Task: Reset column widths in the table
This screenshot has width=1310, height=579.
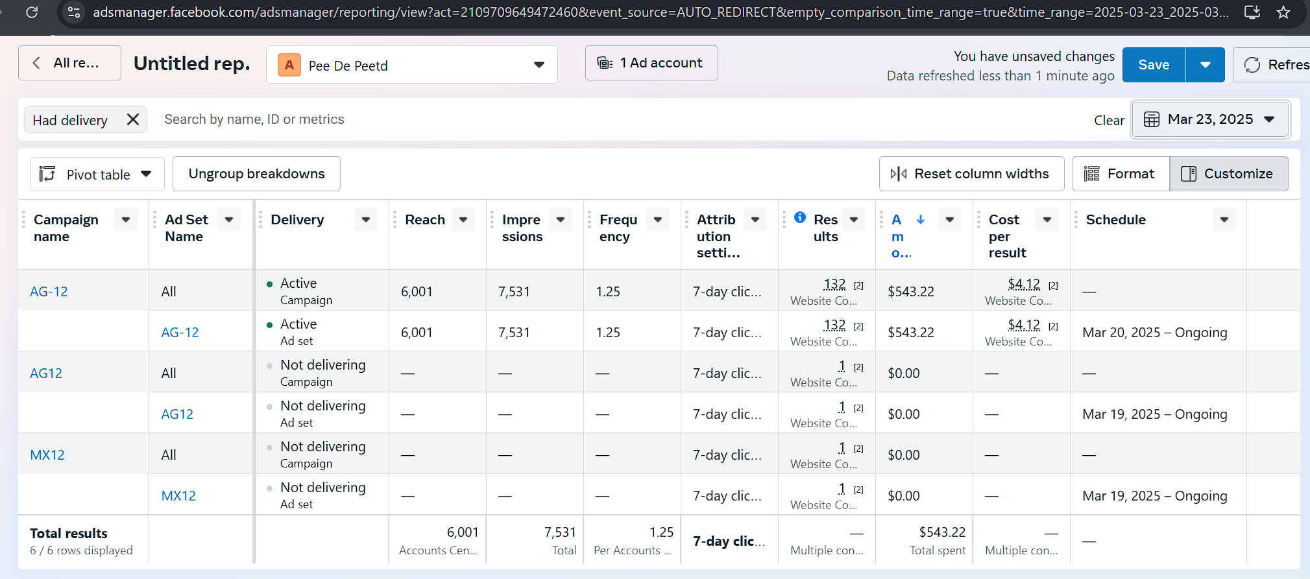Action: 971,174
